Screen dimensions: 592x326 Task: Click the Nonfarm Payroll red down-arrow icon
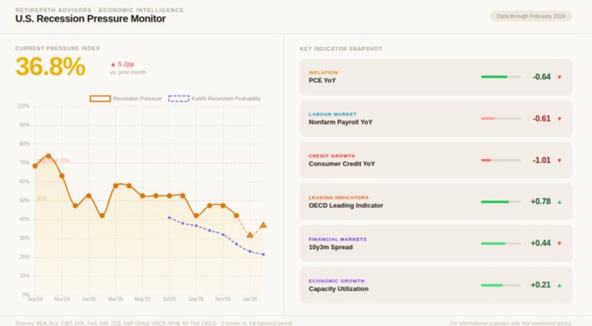coord(559,119)
